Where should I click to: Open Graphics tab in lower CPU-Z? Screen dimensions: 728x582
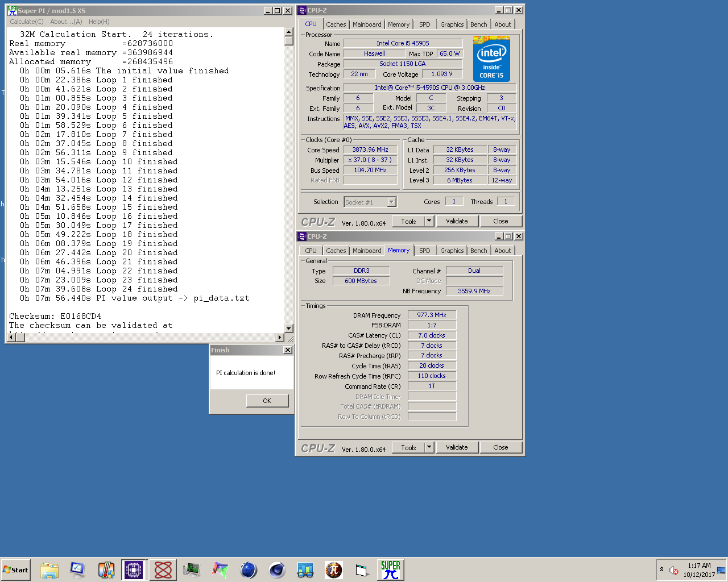(x=452, y=251)
